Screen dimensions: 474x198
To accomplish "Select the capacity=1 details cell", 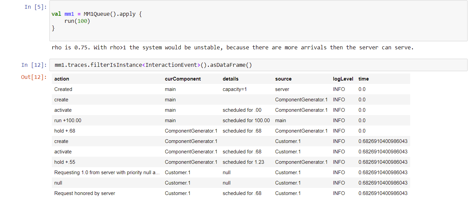I will 235,89.
